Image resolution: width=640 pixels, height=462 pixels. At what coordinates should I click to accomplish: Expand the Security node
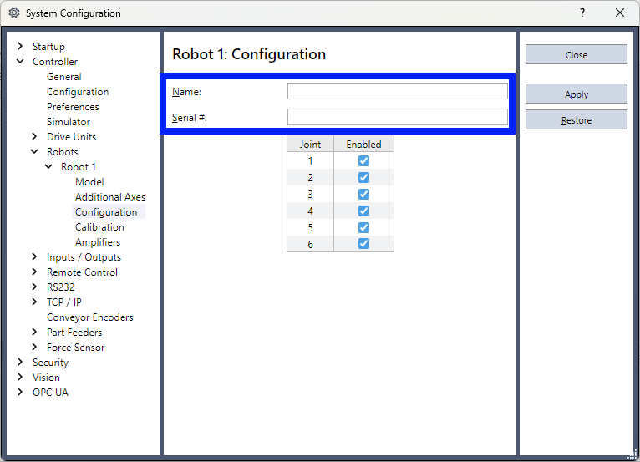(20, 362)
